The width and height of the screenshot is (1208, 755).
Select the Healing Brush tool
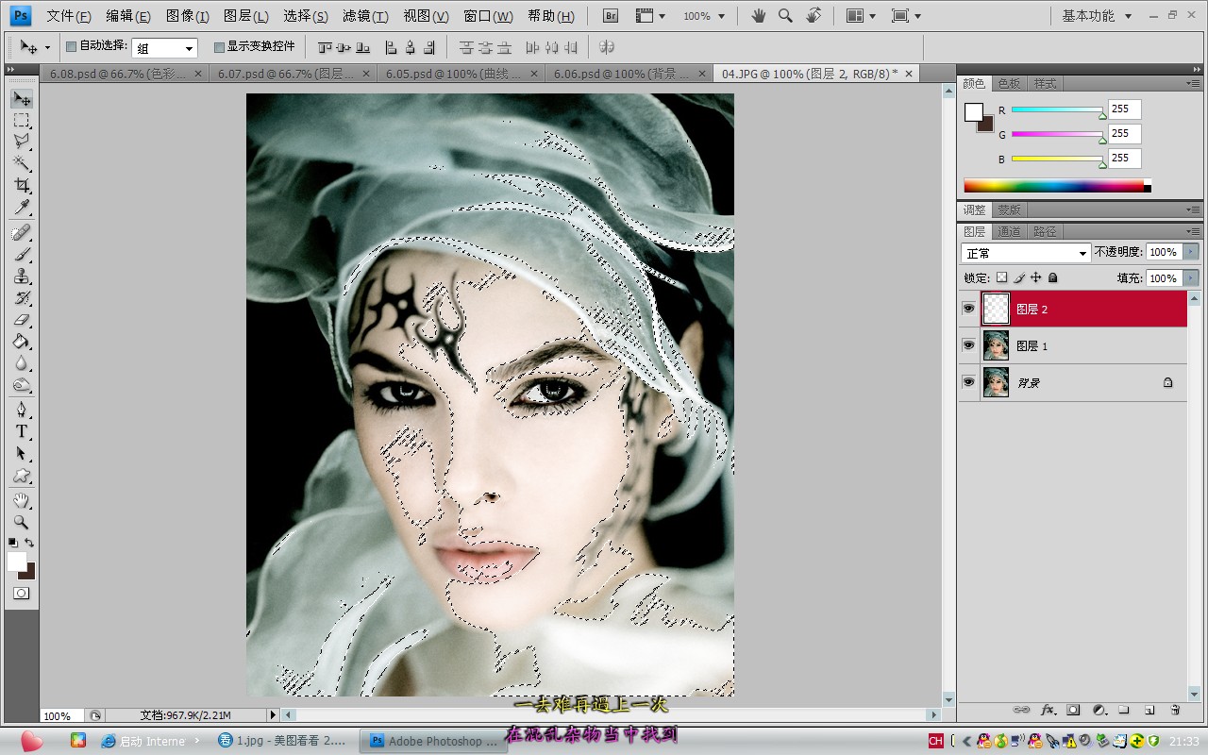click(x=22, y=232)
